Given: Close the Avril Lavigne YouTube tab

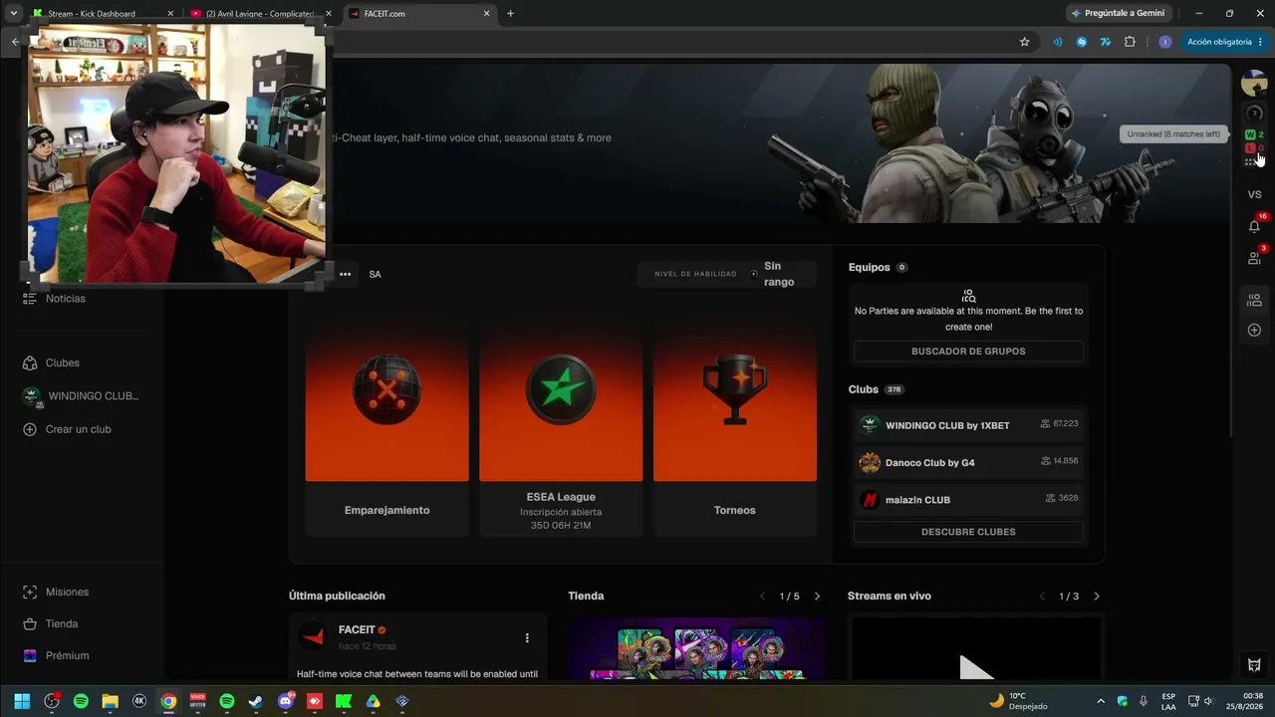Looking at the screenshot, I should 327,14.
